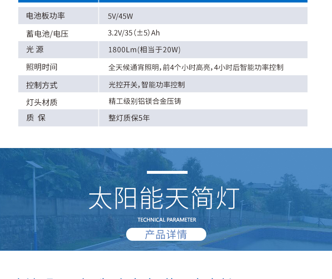Select the 质保 row label
Screen dimensions: 332x279
(x=36, y=118)
